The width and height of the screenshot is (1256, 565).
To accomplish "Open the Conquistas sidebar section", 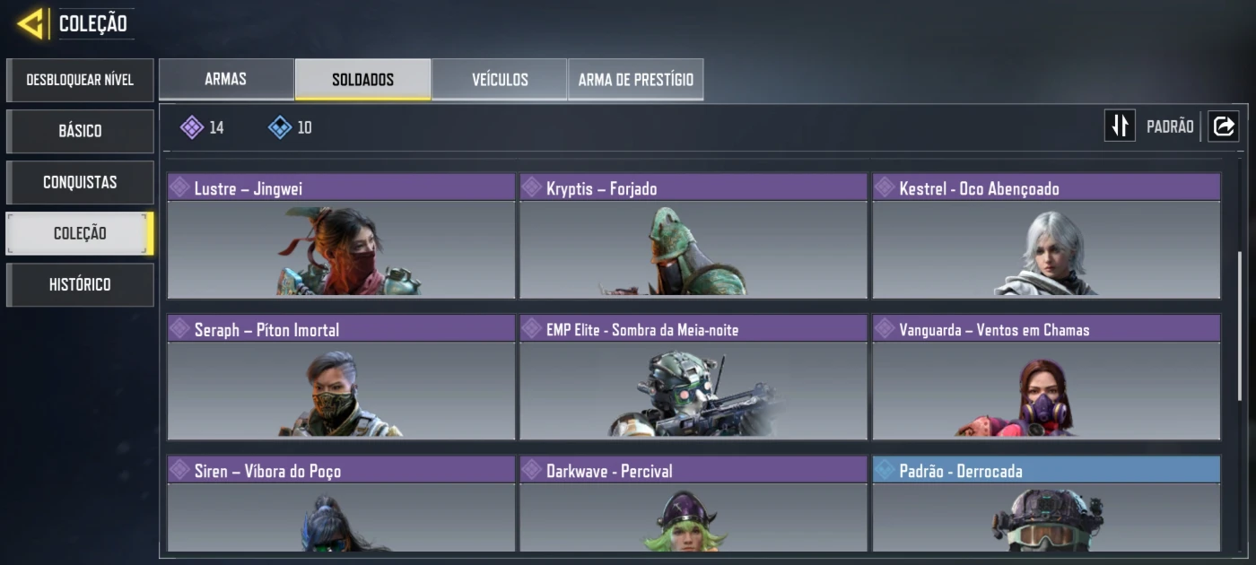I will (80, 182).
